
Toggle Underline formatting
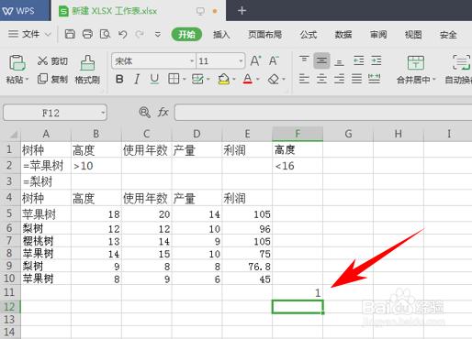154,80
